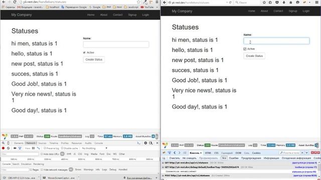Toggle the DevTools device mode phone icon
The image size is (321, 180).
[x=9, y=143]
